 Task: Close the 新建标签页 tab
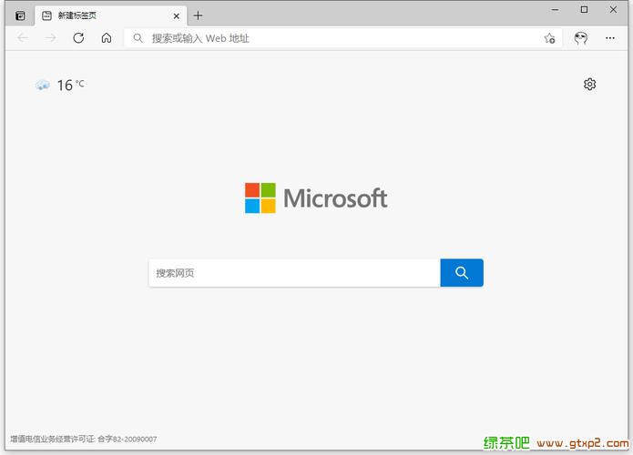(x=177, y=16)
